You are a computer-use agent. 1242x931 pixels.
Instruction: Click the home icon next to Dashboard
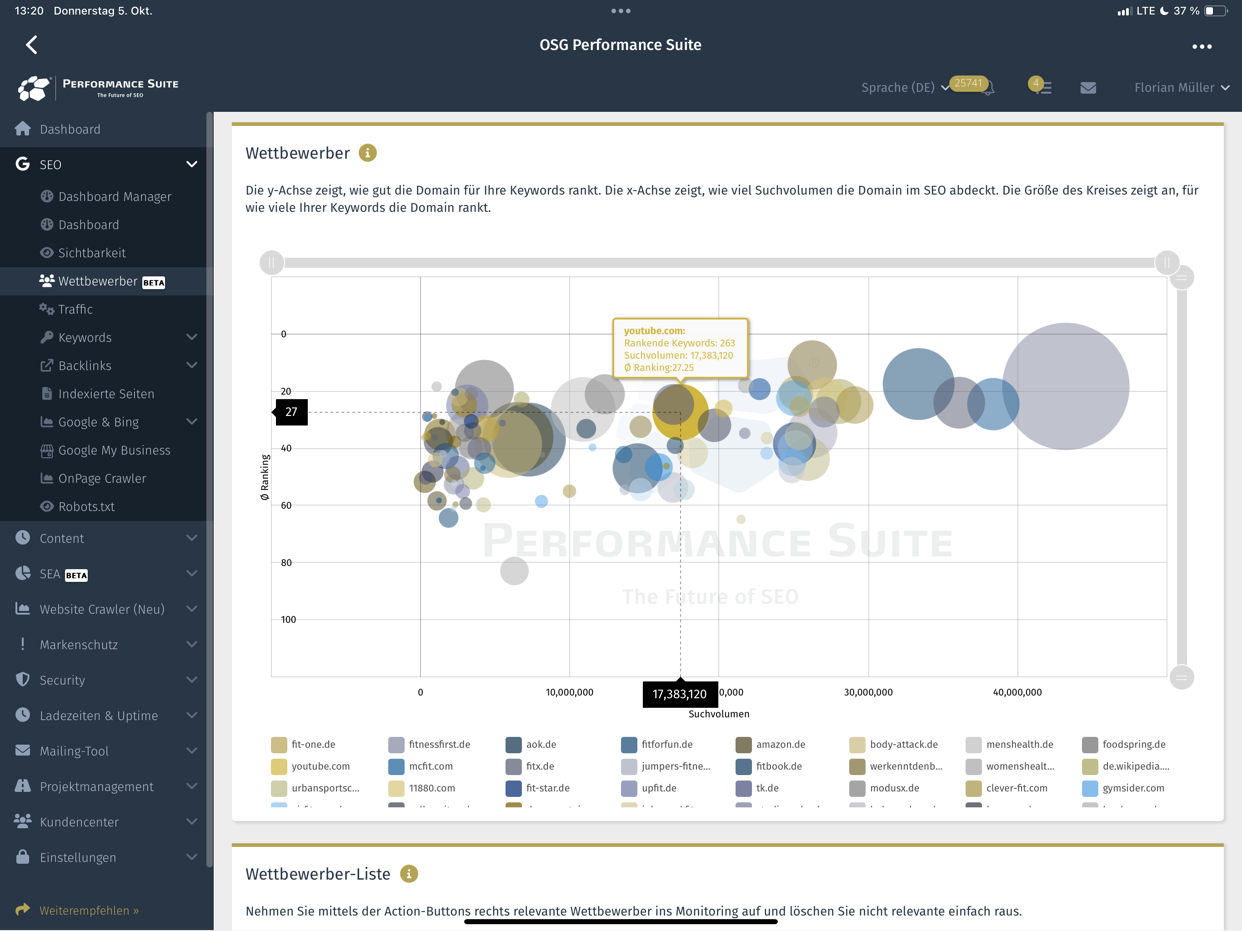coord(22,129)
